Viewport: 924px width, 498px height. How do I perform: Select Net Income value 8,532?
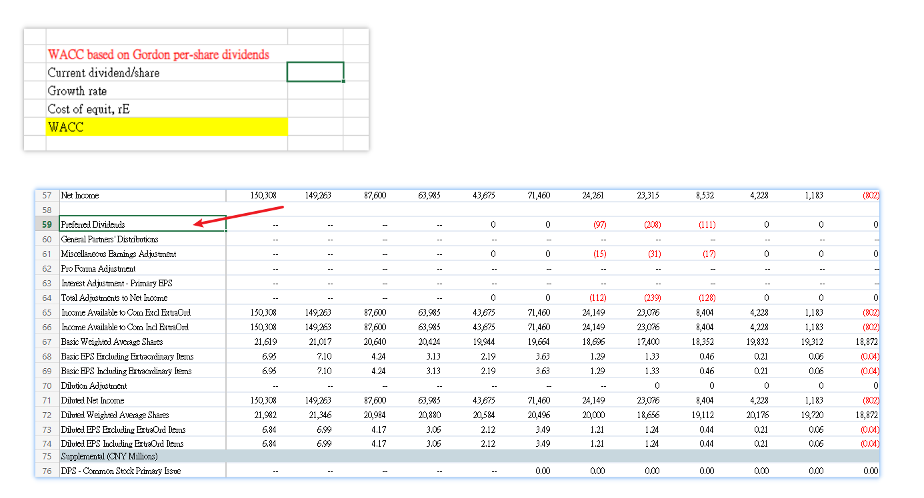pyautogui.click(x=705, y=196)
